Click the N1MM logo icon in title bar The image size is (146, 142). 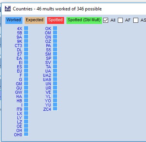[x=8, y=9]
